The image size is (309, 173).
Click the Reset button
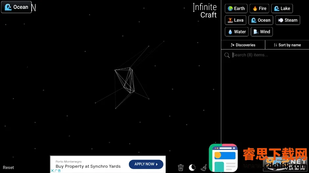9,167
